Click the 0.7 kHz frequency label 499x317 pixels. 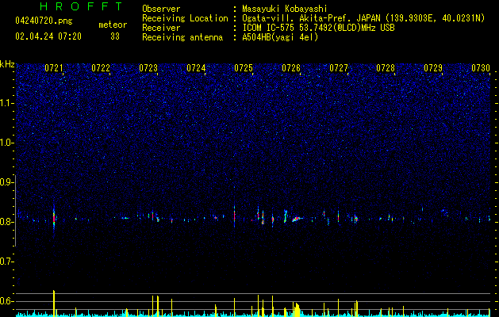[7, 262]
